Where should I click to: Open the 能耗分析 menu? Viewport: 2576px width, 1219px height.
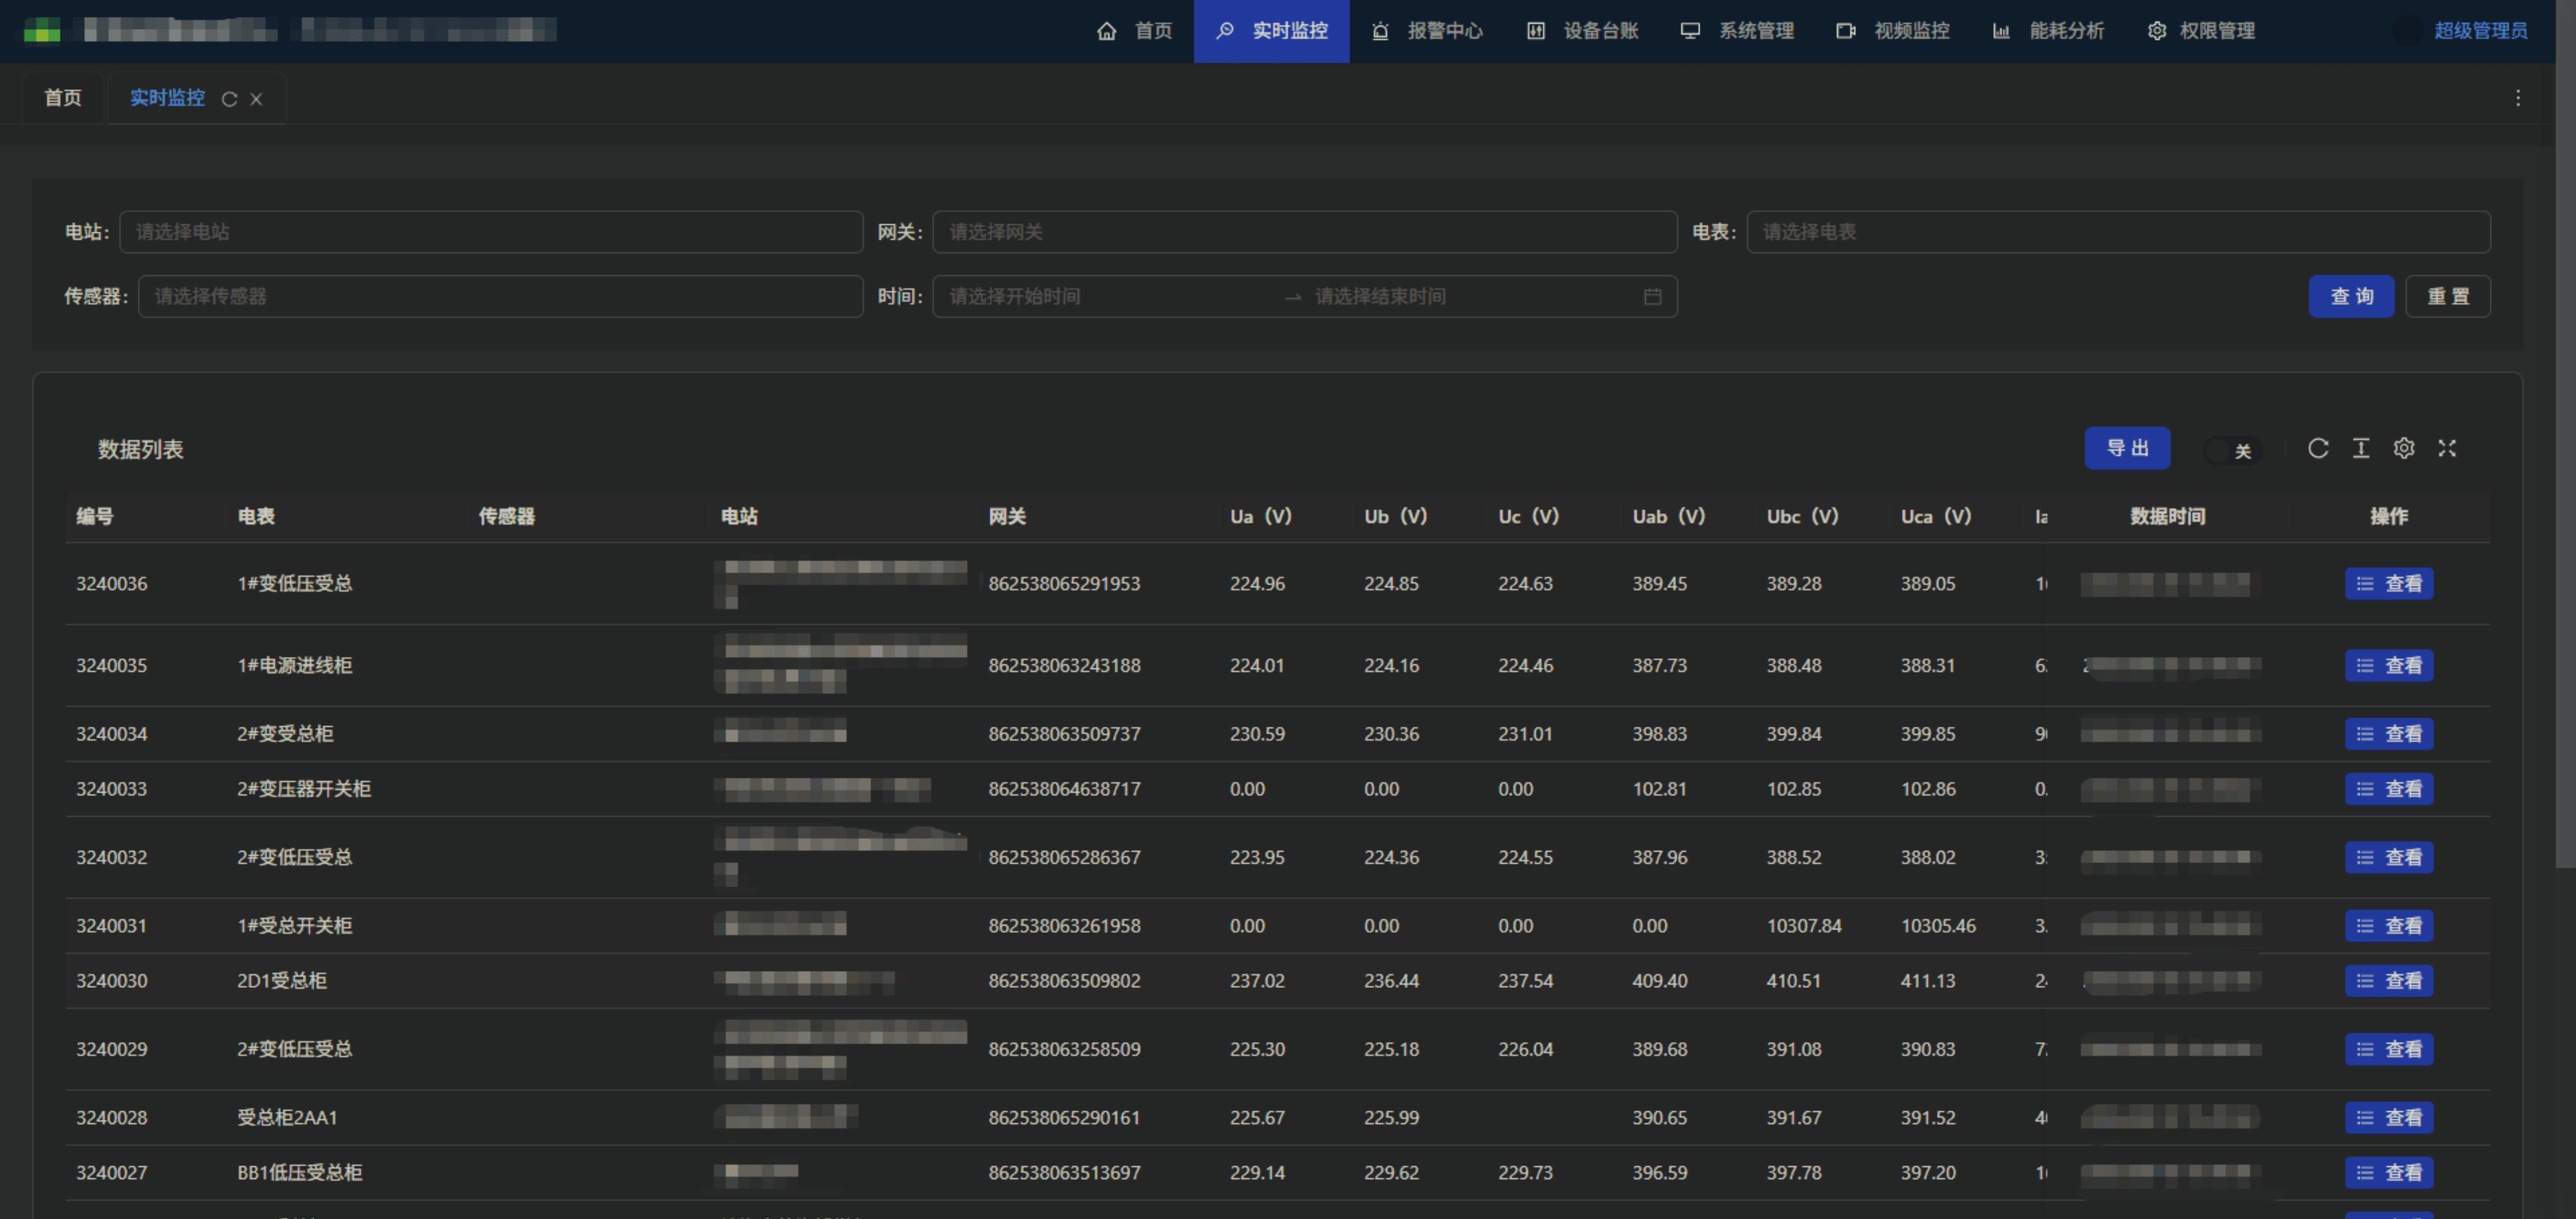2048,31
